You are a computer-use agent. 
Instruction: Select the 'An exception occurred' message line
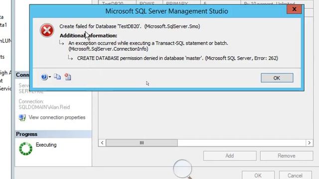[148, 46]
